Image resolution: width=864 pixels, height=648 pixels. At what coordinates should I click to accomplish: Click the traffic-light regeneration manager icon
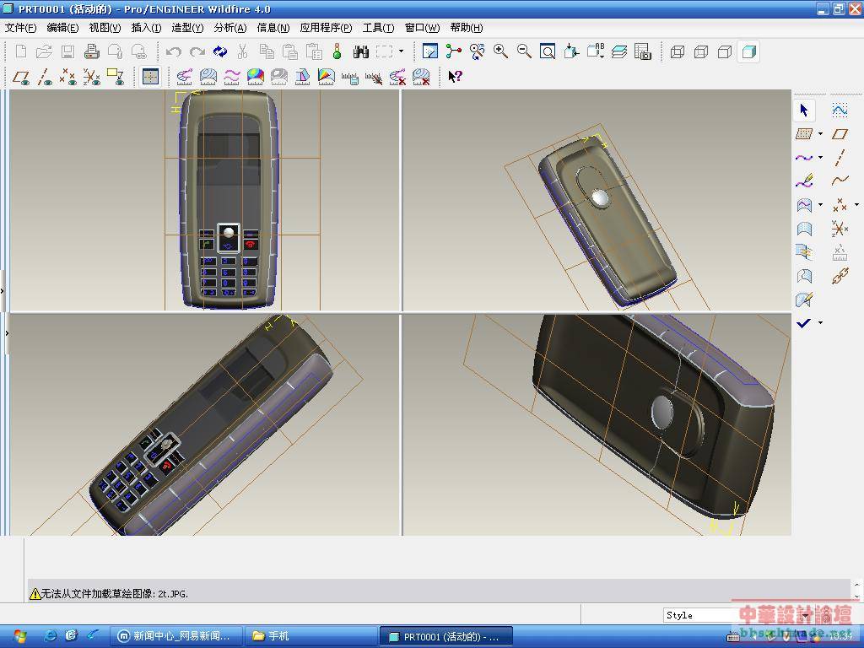click(337, 51)
